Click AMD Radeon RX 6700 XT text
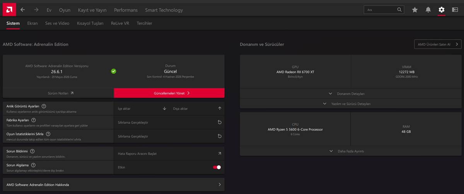Image resolution: width=464 pixels, height=194 pixels. coord(295,72)
